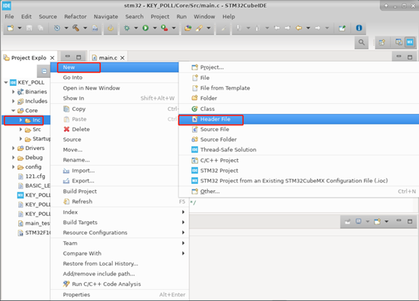Choose C/C++ Project entry

click(x=299, y=160)
